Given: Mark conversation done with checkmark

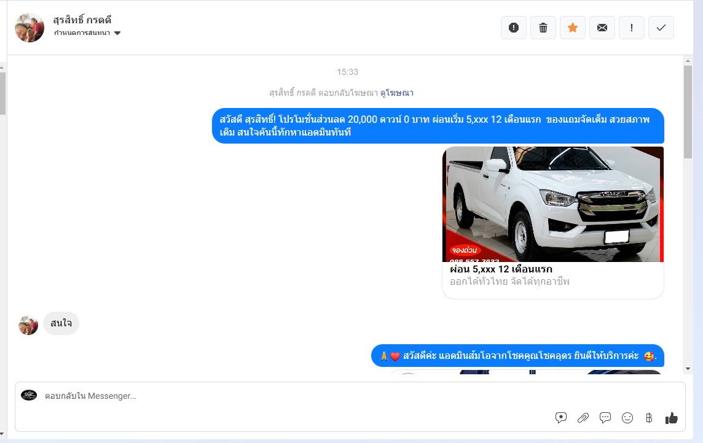Looking at the screenshot, I should (661, 28).
